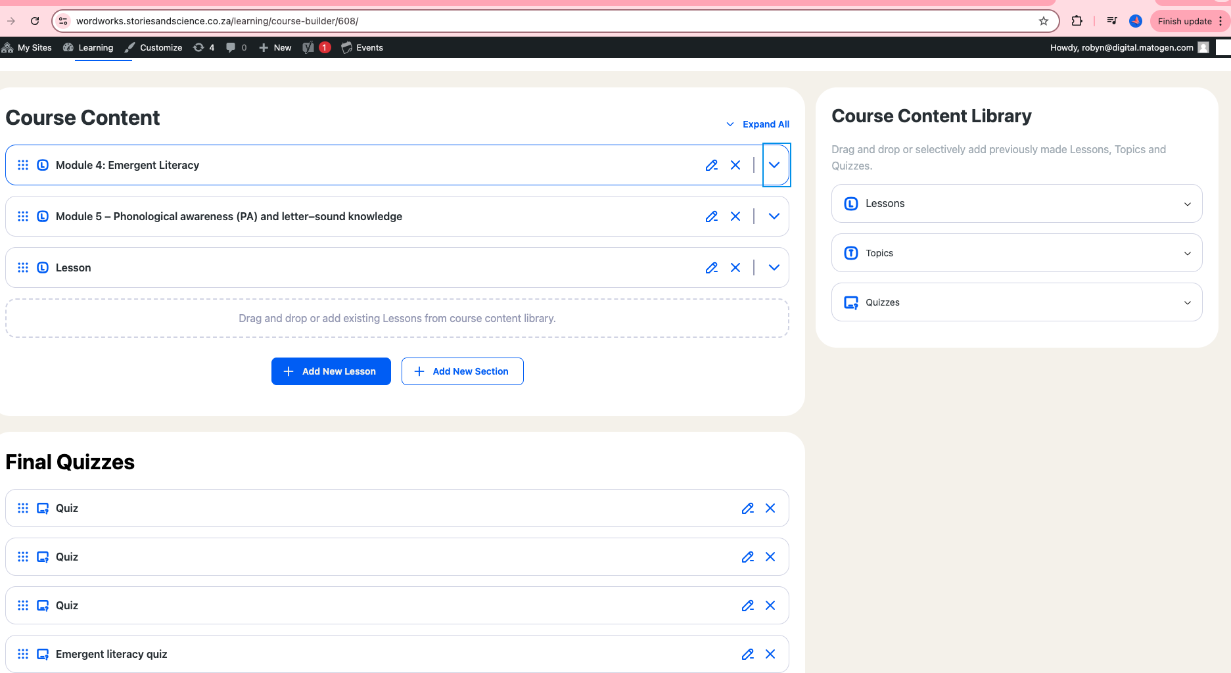The image size is (1231, 673).
Task: Open the My Sites admin menu
Action: (28, 48)
